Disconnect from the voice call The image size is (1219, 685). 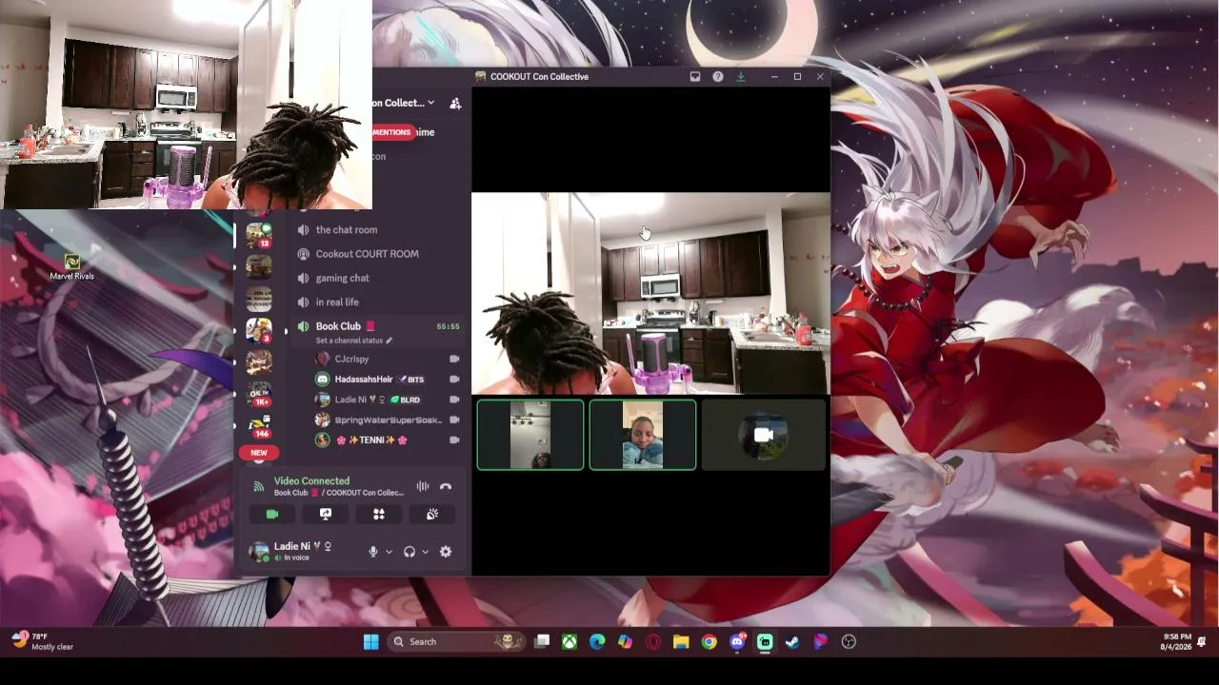pyautogui.click(x=446, y=486)
